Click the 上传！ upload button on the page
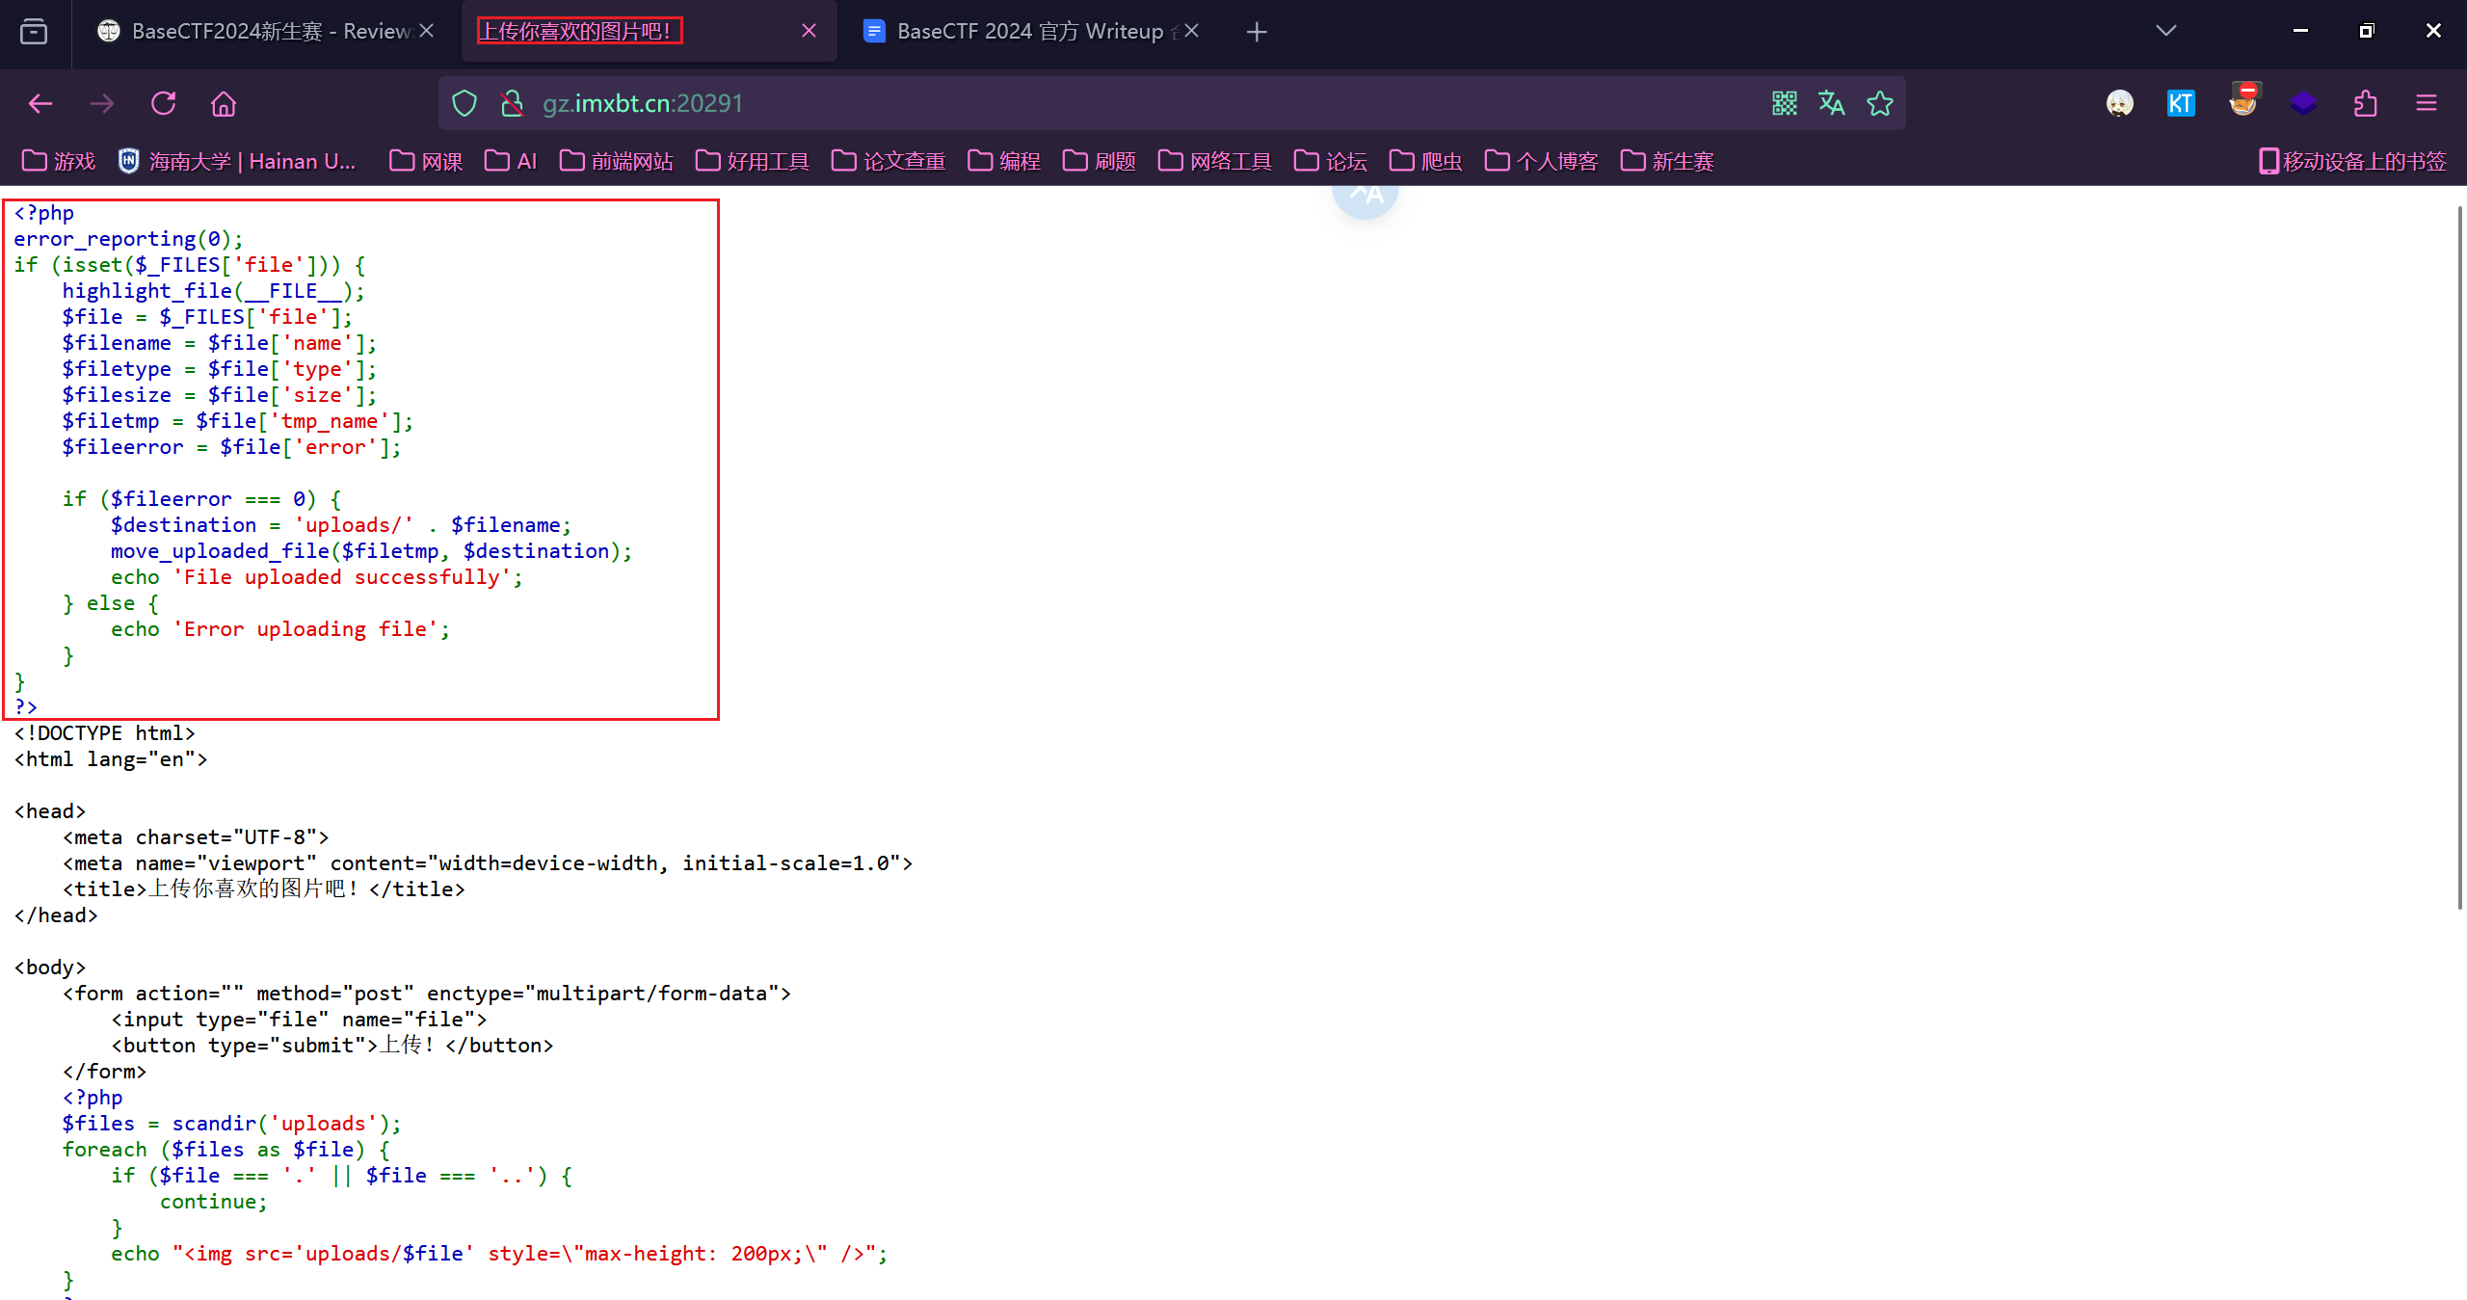 point(405,1045)
